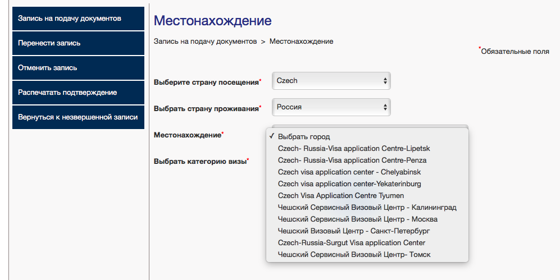Choose 'Czech- Russia-Visa application Centre-Lipetsk'
The width and height of the screenshot is (560, 280).
point(354,149)
